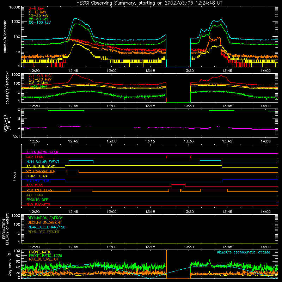Click the 'A0.1' tick label on GOES panel

[x=16, y=136]
